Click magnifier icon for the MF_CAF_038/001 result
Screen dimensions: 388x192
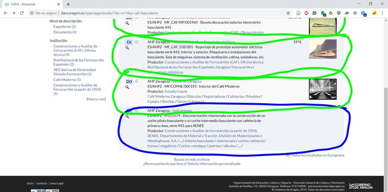127,48
